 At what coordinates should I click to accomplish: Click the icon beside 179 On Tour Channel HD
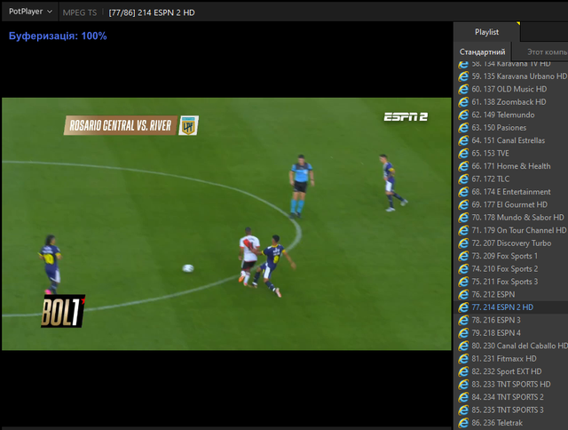[x=463, y=231]
